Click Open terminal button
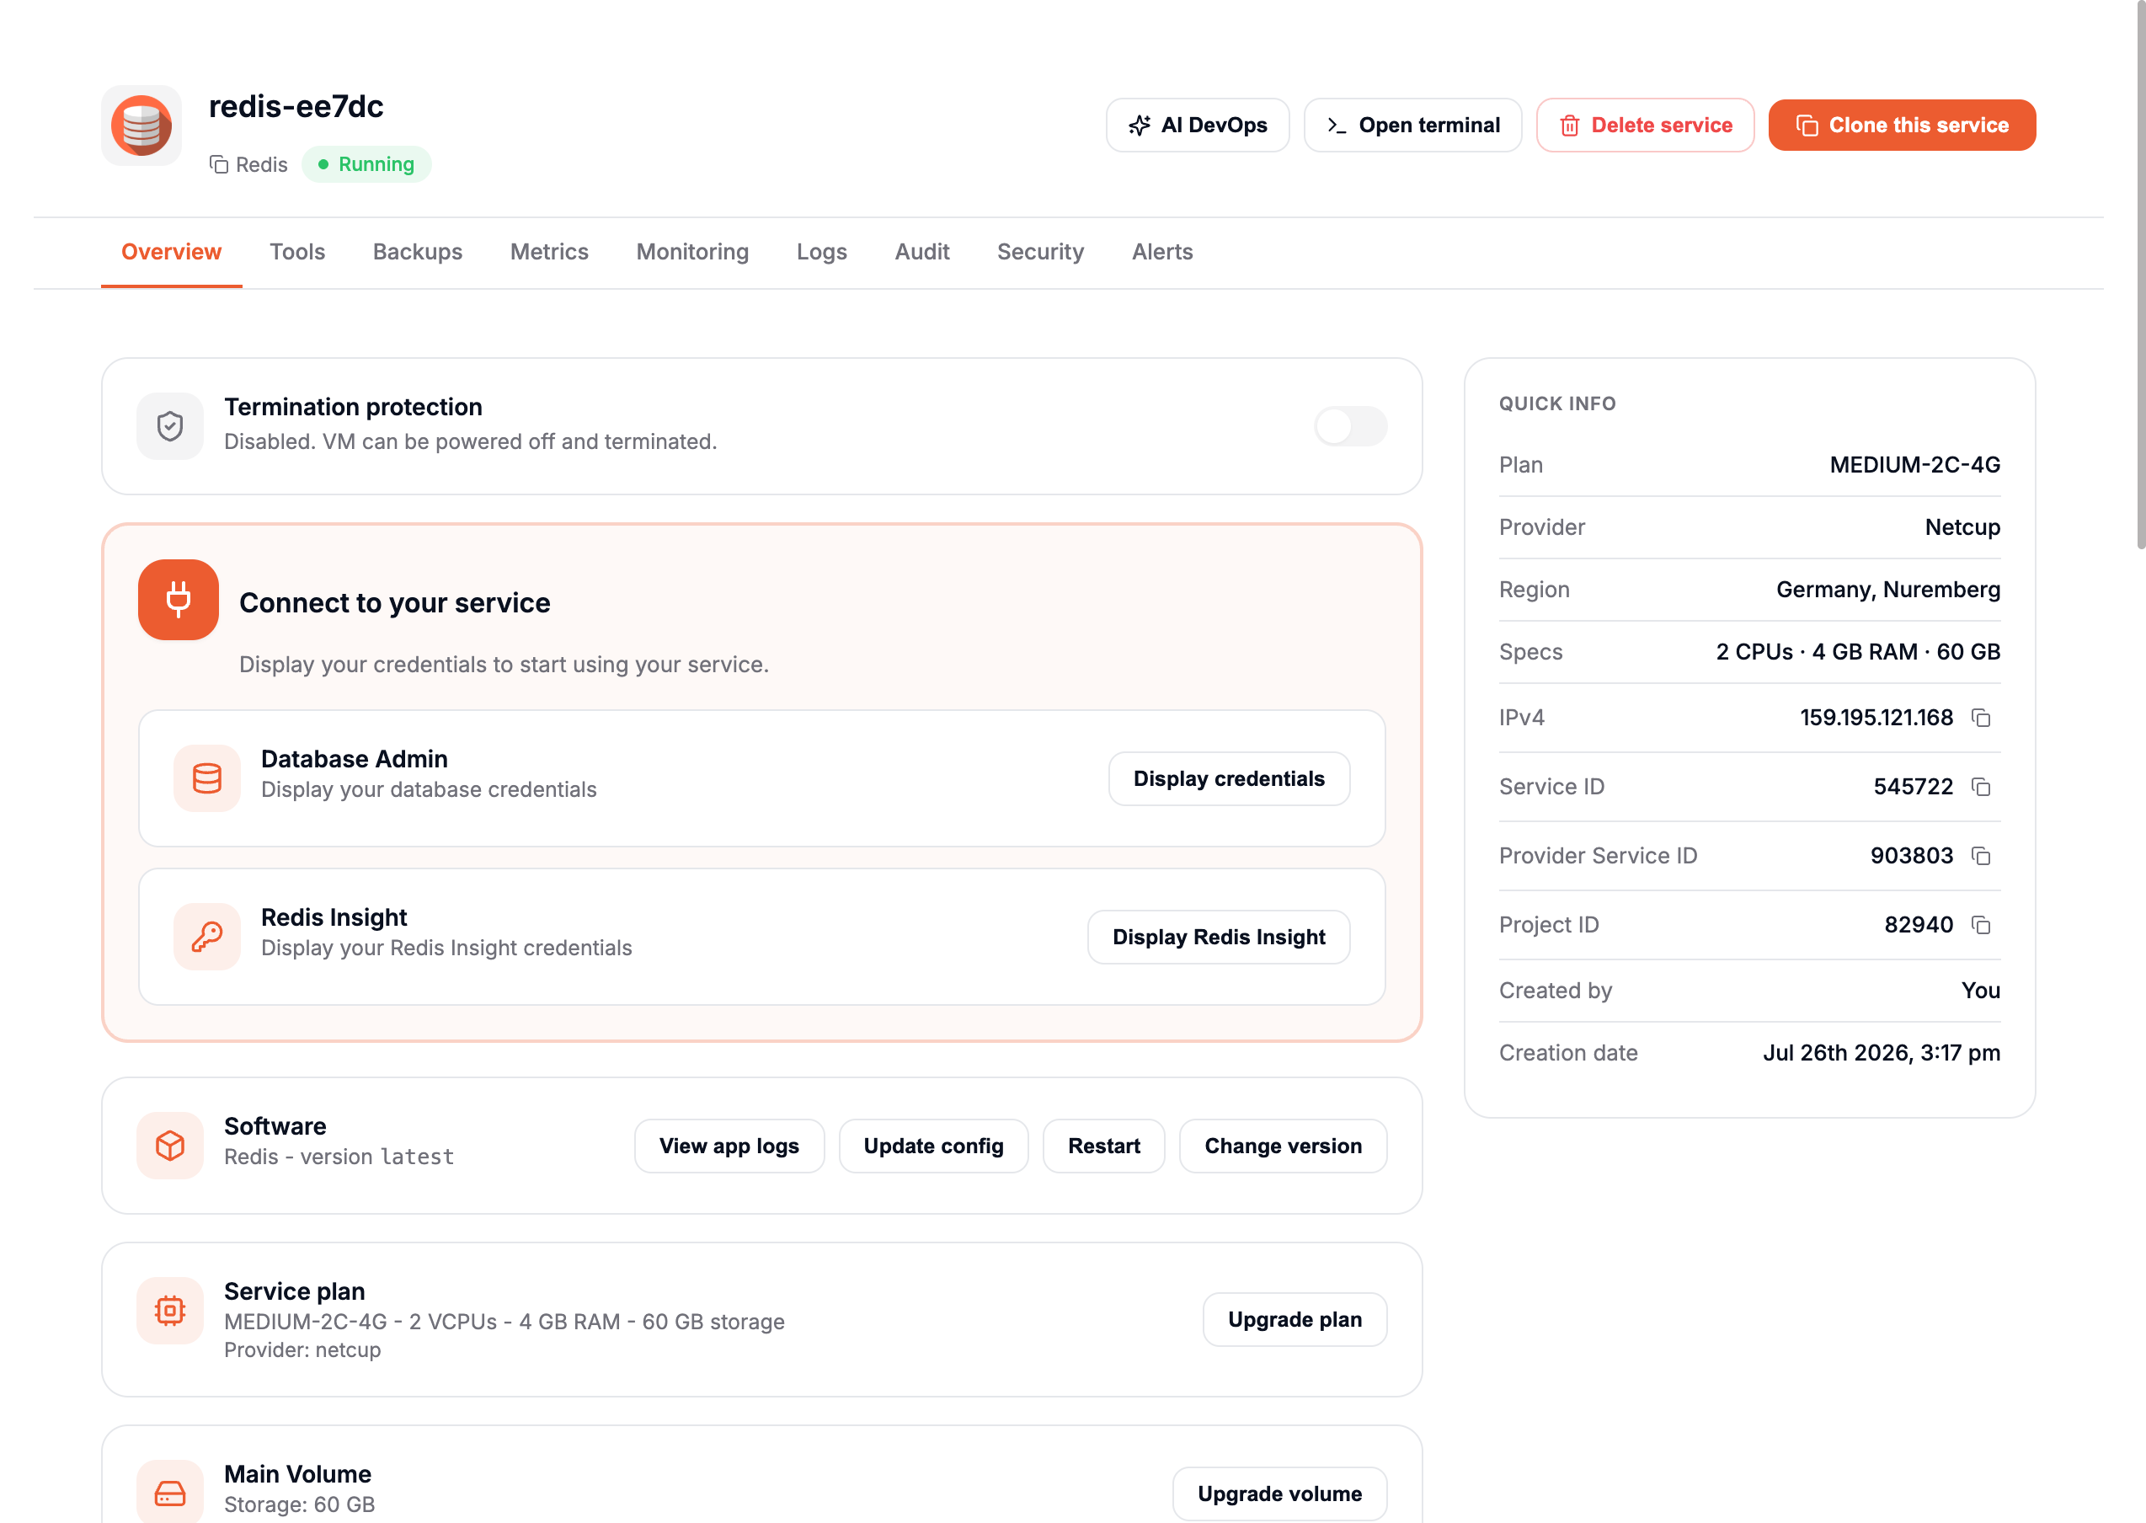This screenshot has height=1523, width=2146. pos(1413,126)
